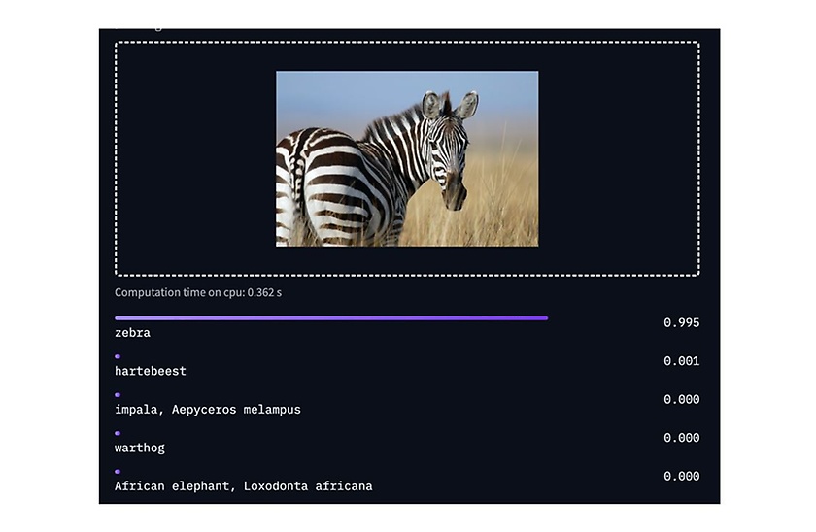Select the 'hartebeest' label

click(151, 371)
